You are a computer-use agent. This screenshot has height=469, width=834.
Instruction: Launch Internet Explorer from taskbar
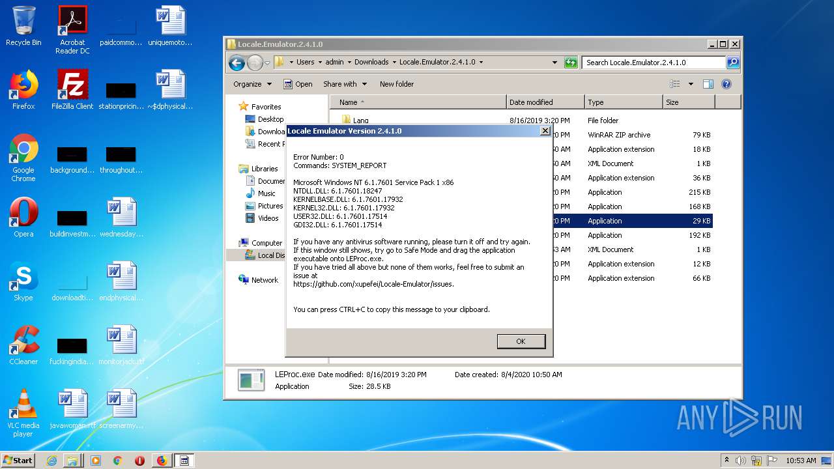51,461
